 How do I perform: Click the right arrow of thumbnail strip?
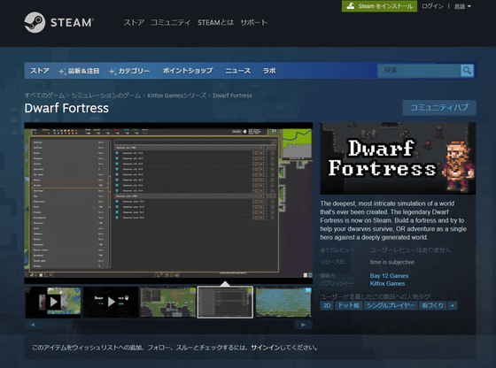303,325
